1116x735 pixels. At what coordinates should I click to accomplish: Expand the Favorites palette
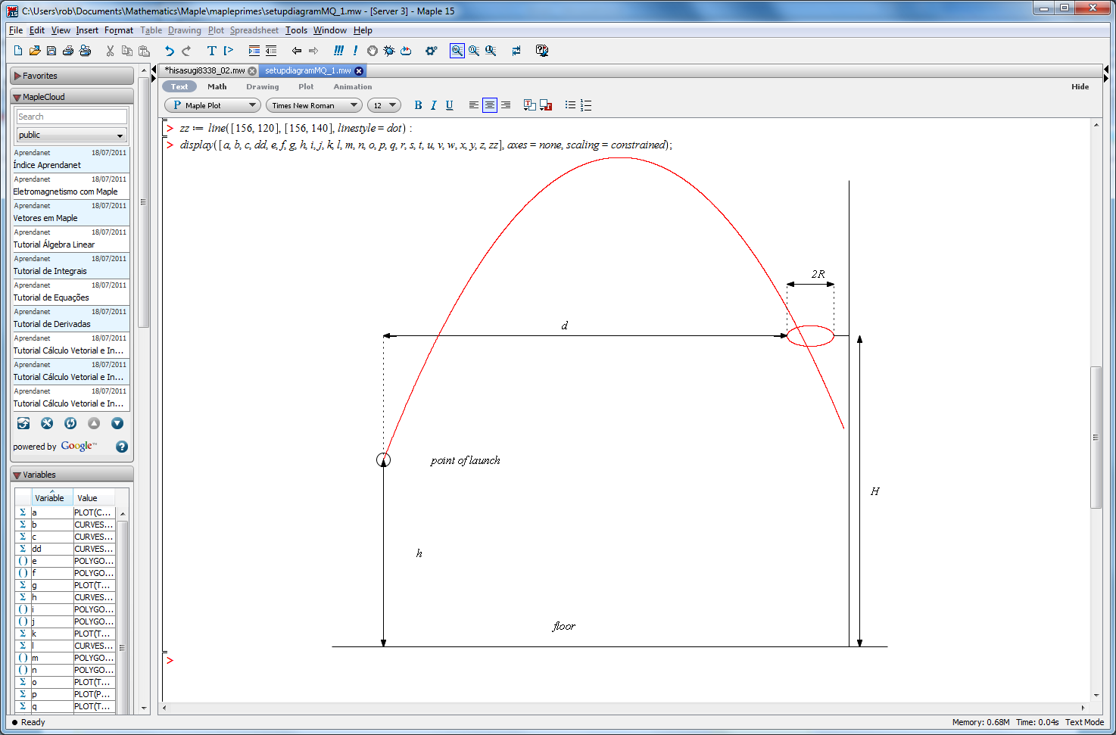[39, 76]
